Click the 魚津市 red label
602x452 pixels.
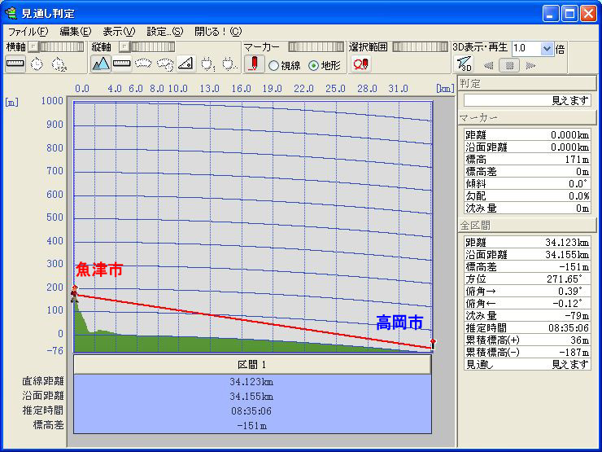click(x=99, y=270)
